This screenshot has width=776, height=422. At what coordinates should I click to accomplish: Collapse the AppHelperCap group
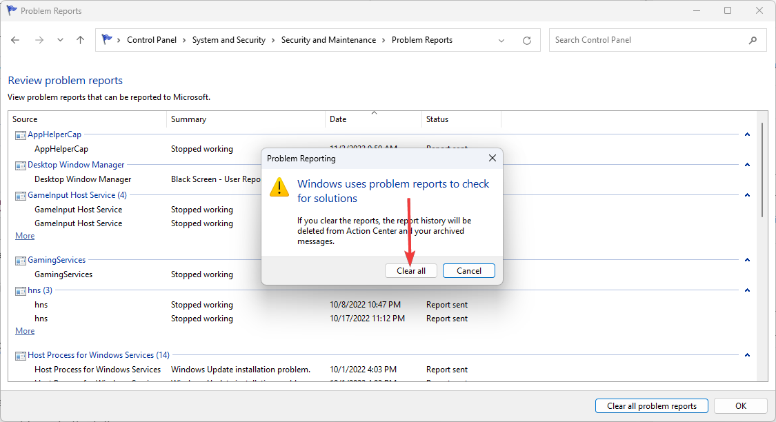pos(747,134)
